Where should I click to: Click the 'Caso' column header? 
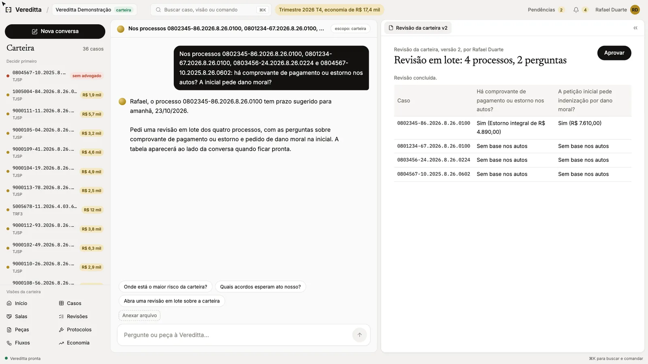[403, 101]
